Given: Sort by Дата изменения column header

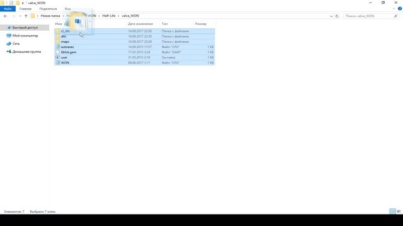Looking at the screenshot, I should [x=140, y=24].
